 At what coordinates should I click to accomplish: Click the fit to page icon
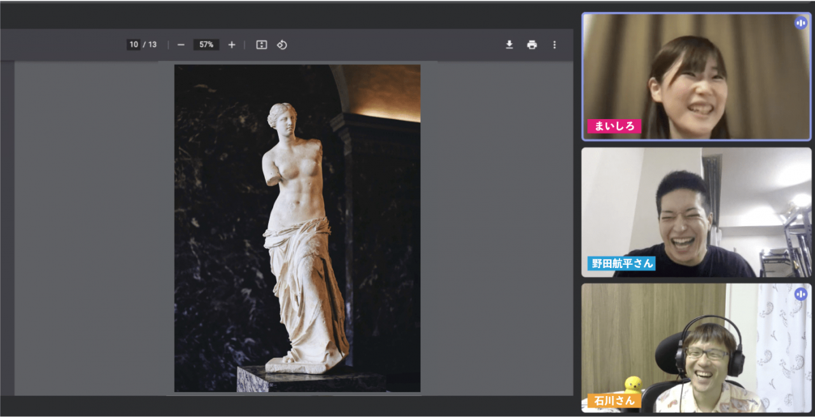(x=262, y=45)
